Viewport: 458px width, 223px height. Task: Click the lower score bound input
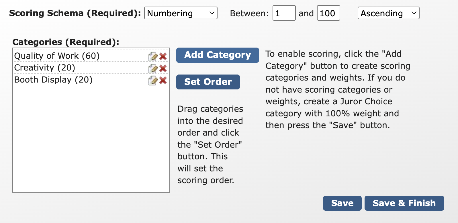[283, 13]
